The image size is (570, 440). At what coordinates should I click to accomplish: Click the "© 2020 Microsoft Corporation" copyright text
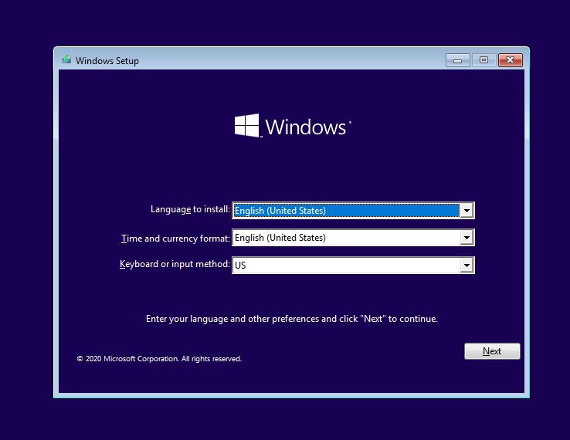click(159, 359)
